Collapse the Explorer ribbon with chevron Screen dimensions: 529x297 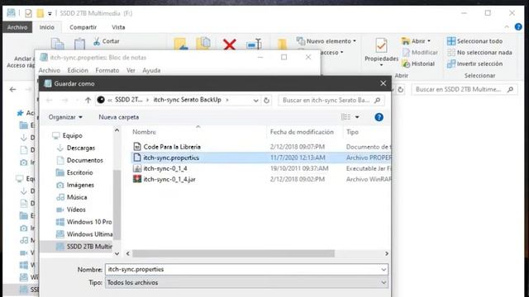click(x=507, y=27)
